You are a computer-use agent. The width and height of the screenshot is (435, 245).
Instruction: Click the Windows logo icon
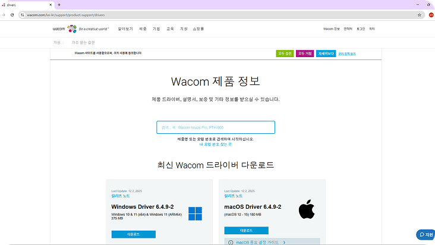pos(195,213)
